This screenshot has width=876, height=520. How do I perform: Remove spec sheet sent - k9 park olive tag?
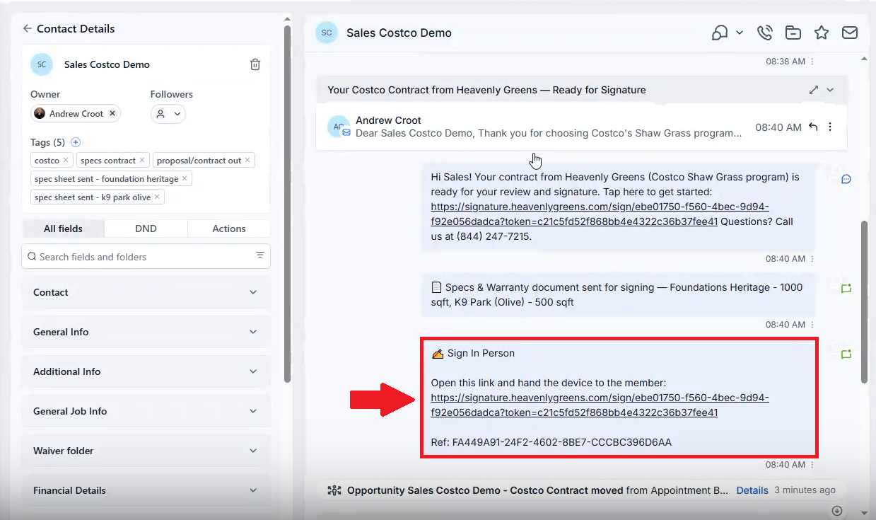pos(157,197)
